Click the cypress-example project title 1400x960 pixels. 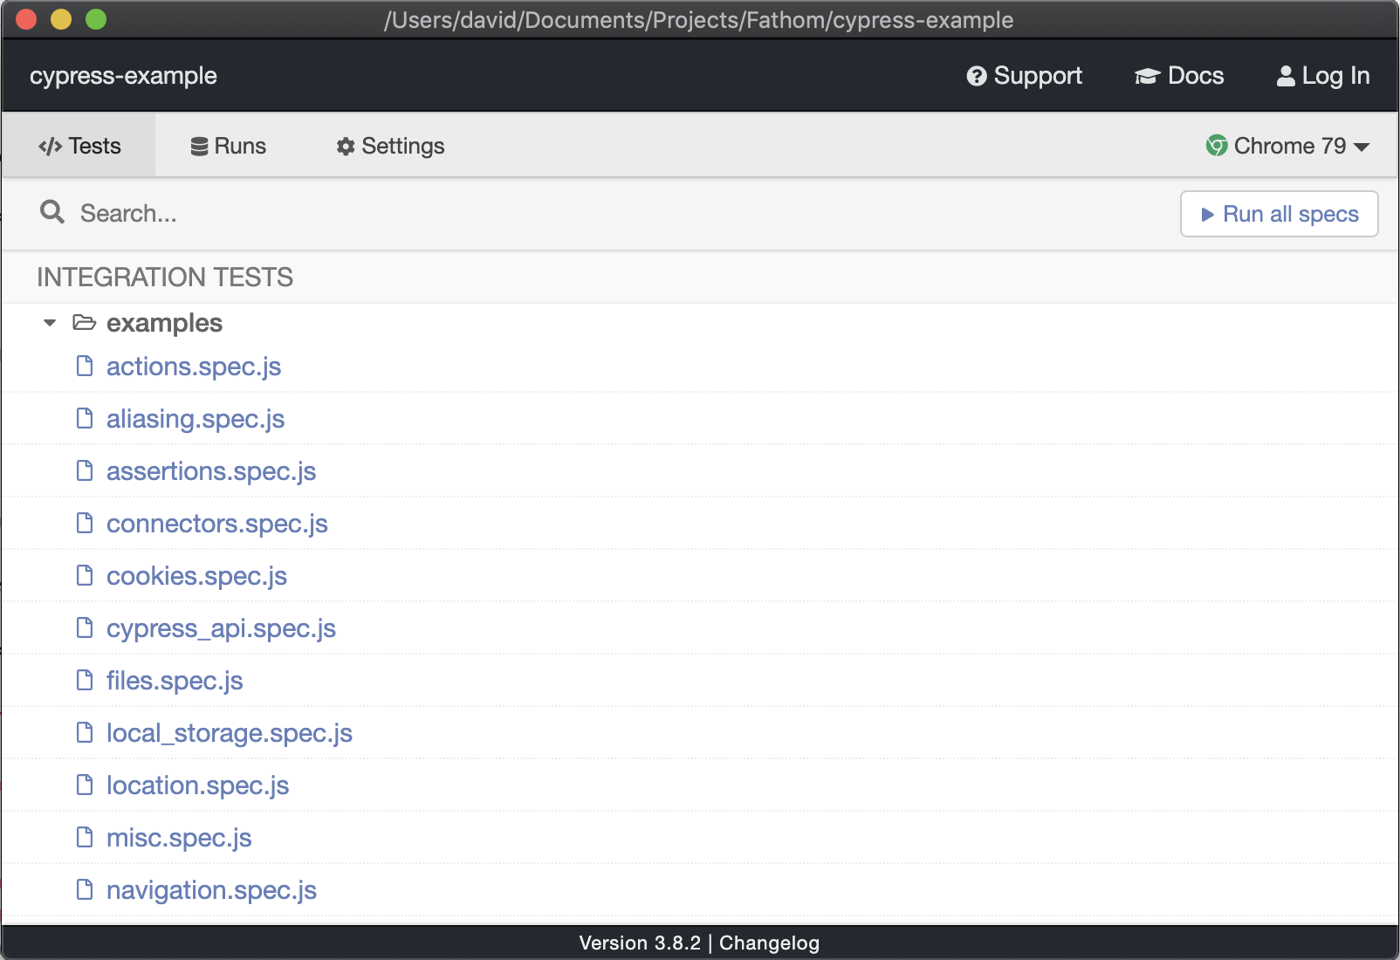(x=123, y=76)
